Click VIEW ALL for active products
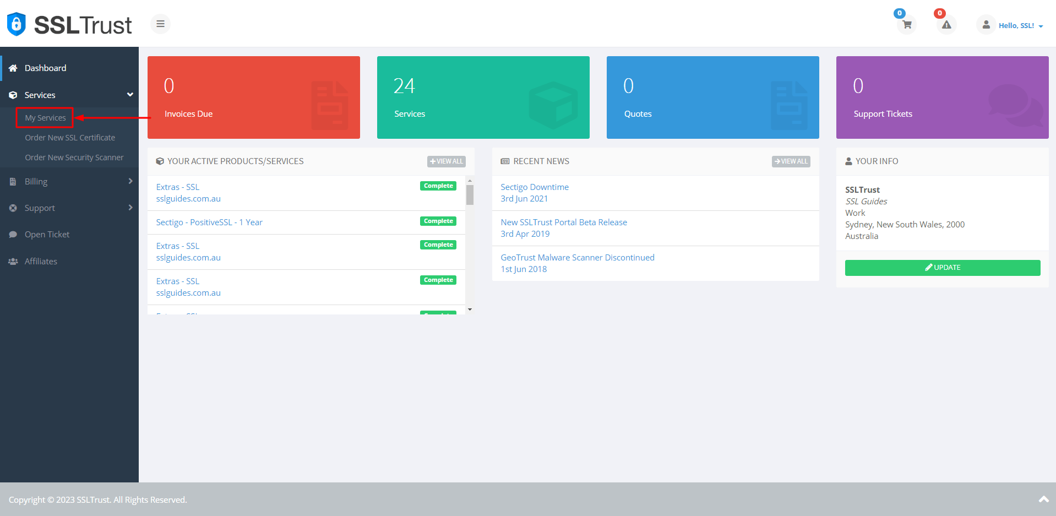The width and height of the screenshot is (1056, 516). [446, 161]
